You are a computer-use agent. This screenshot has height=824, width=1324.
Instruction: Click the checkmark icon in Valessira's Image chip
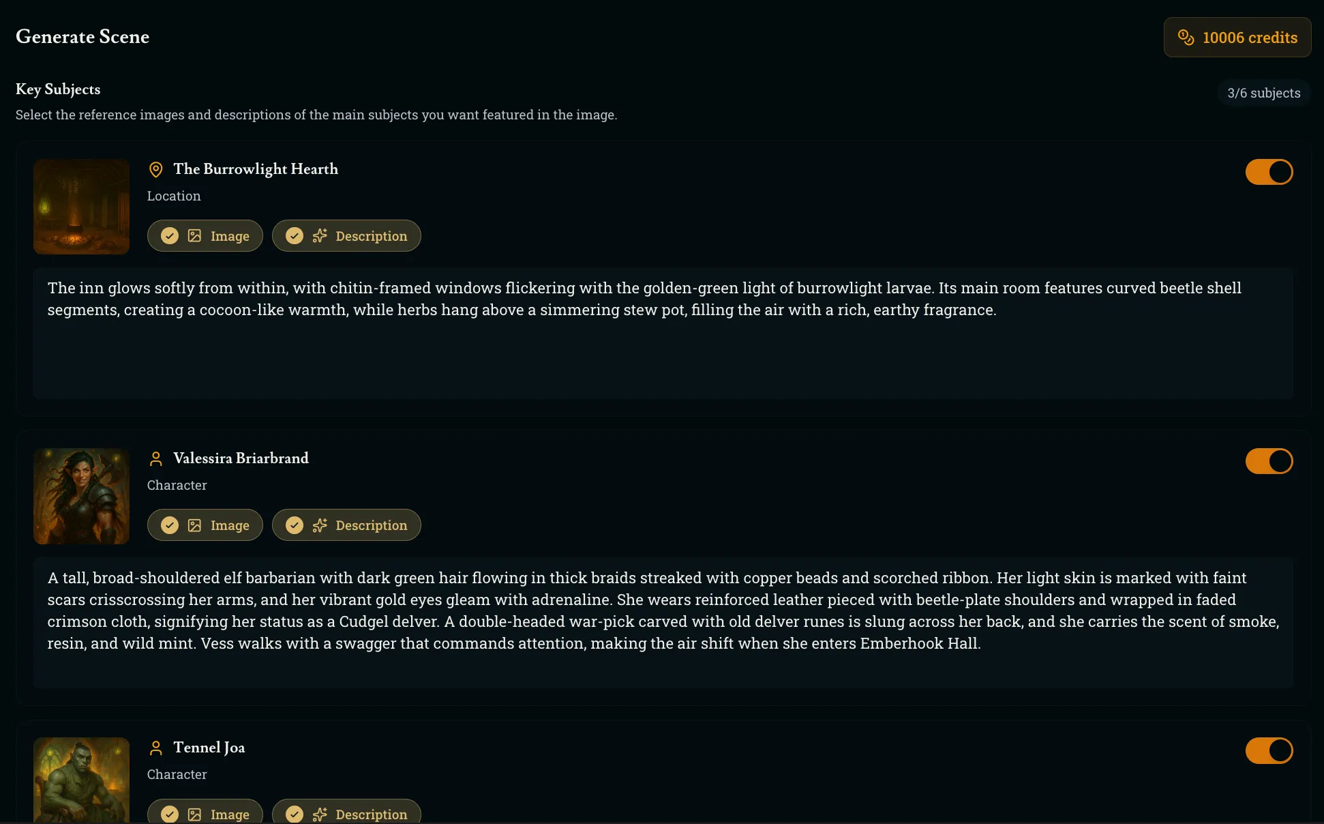170,525
